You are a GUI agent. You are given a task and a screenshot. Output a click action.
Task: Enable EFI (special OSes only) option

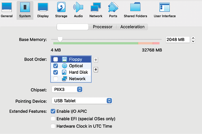[53, 119]
